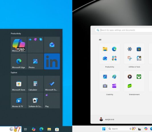Open Task View on Windows 11 taskbar
Viewport: 152px width, 132px height.
coord(139,129)
